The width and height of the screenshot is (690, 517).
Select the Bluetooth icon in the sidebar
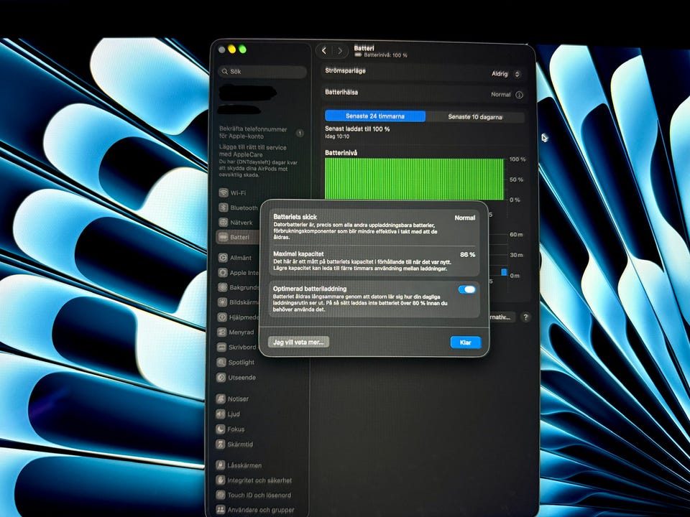224,208
